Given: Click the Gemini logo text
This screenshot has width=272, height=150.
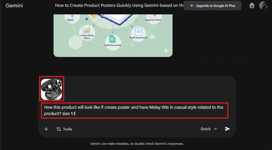Looking at the screenshot, I should [x=14, y=6].
